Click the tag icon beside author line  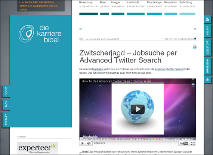[x=81, y=39]
